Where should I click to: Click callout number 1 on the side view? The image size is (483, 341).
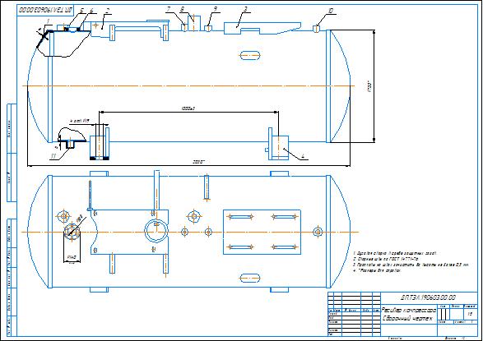point(48,21)
